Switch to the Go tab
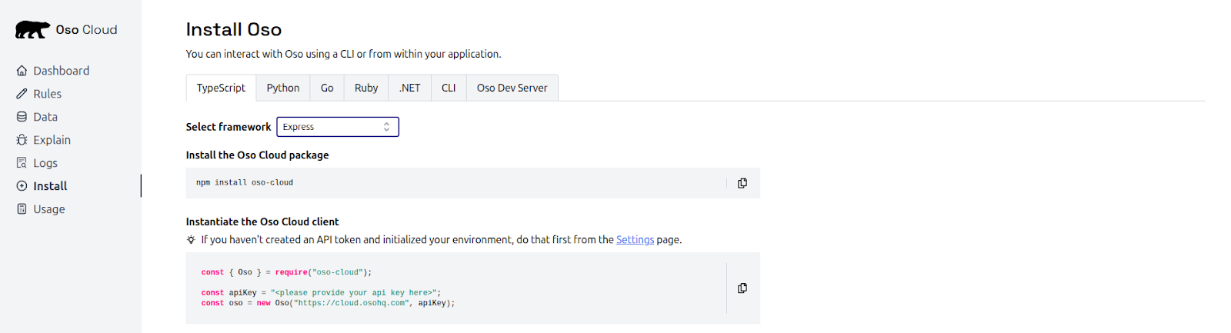Image resolution: width=1231 pixels, height=333 pixels. (327, 88)
